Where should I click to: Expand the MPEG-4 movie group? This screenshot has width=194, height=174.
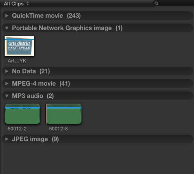(x=7, y=84)
